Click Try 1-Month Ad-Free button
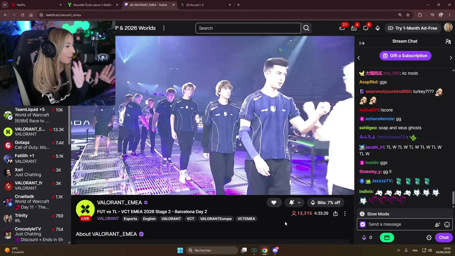 [412, 28]
